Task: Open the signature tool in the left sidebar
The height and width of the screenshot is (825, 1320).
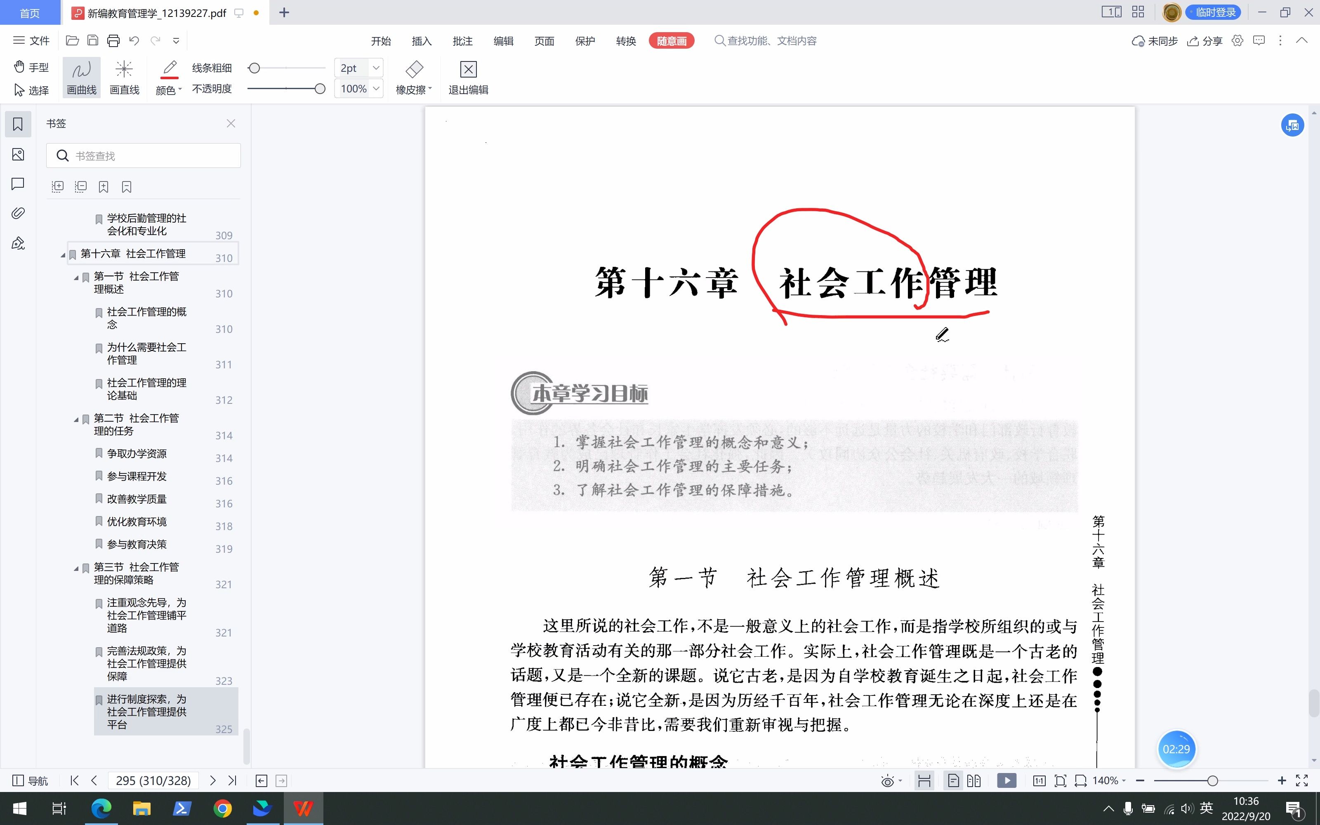Action: point(17,243)
